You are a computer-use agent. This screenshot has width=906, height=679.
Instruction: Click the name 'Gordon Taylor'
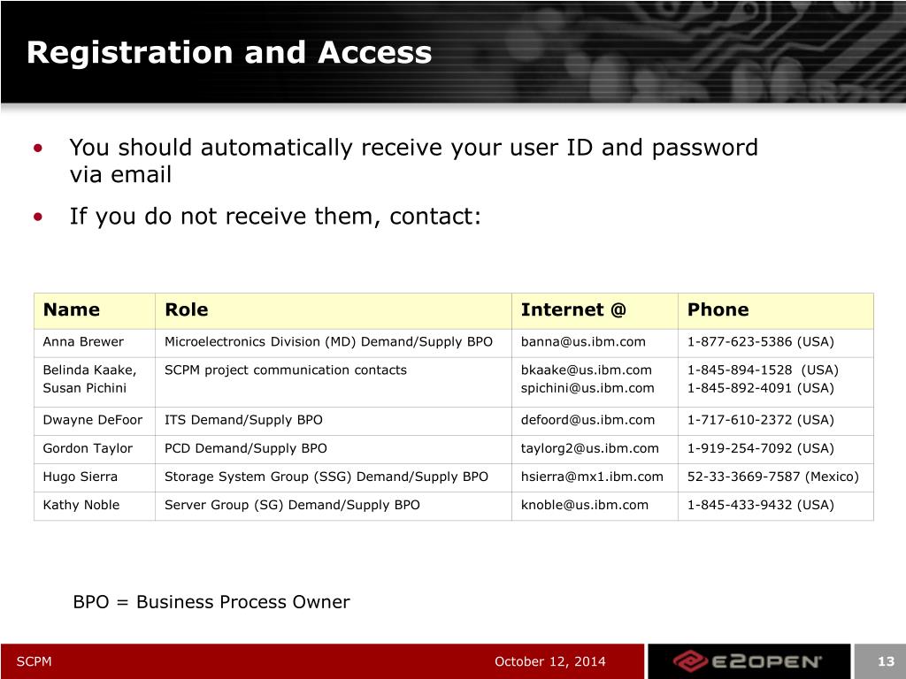(88, 448)
